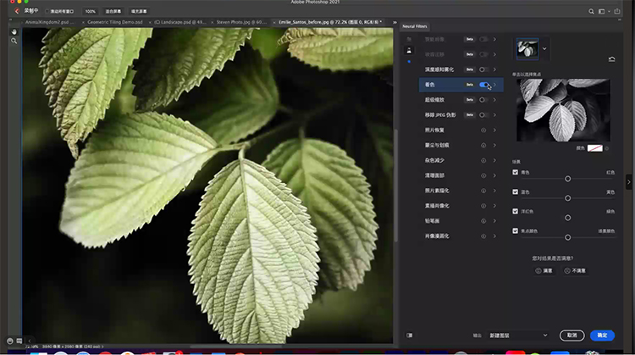Click the face-view icon in status bar
This screenshot has width=635, height=355.
pos(10,341)
